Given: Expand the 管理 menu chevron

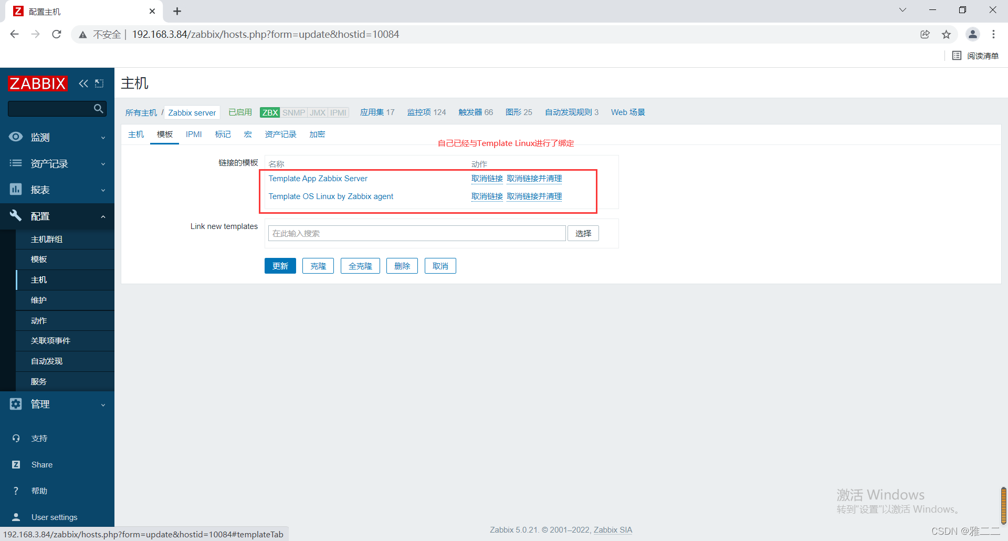Looking at the screenshot, I should click(103, 404).
